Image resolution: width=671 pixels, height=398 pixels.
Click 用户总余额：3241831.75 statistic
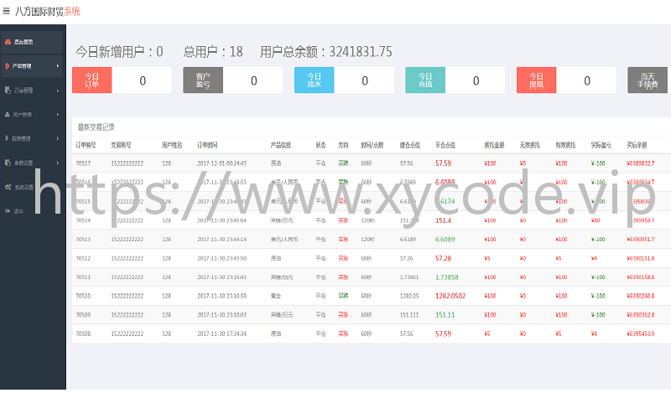click(325, 52)
